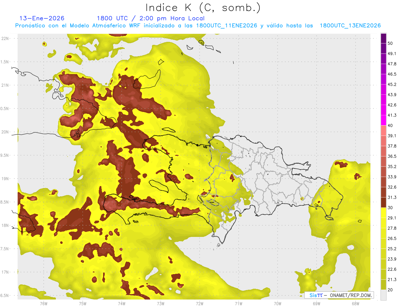Pick the dark brown color bar segment between 30 and 31.3

(x=383, y=202)
